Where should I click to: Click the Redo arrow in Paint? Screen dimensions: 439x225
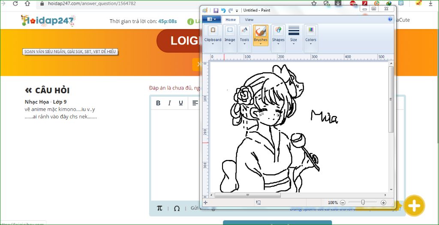pyautogui.click(x=230, y=11)
